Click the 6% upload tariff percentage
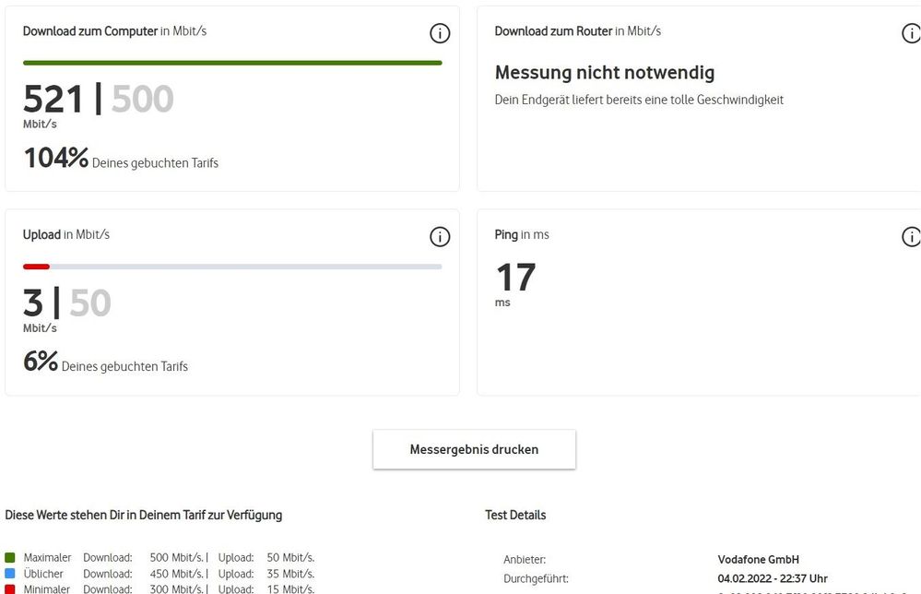The height and width of the screenshot is (594, 921). [41, 362]
